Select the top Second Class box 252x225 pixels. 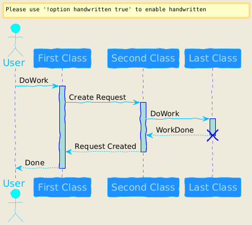(x=143, y=58)
